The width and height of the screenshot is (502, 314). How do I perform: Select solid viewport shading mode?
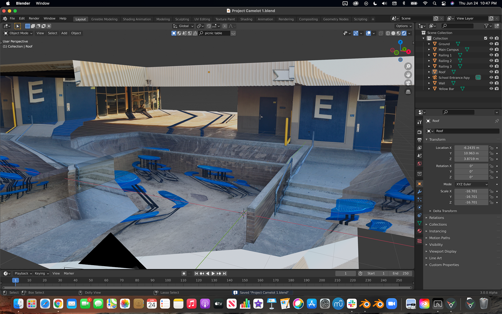tap(393, 33)
